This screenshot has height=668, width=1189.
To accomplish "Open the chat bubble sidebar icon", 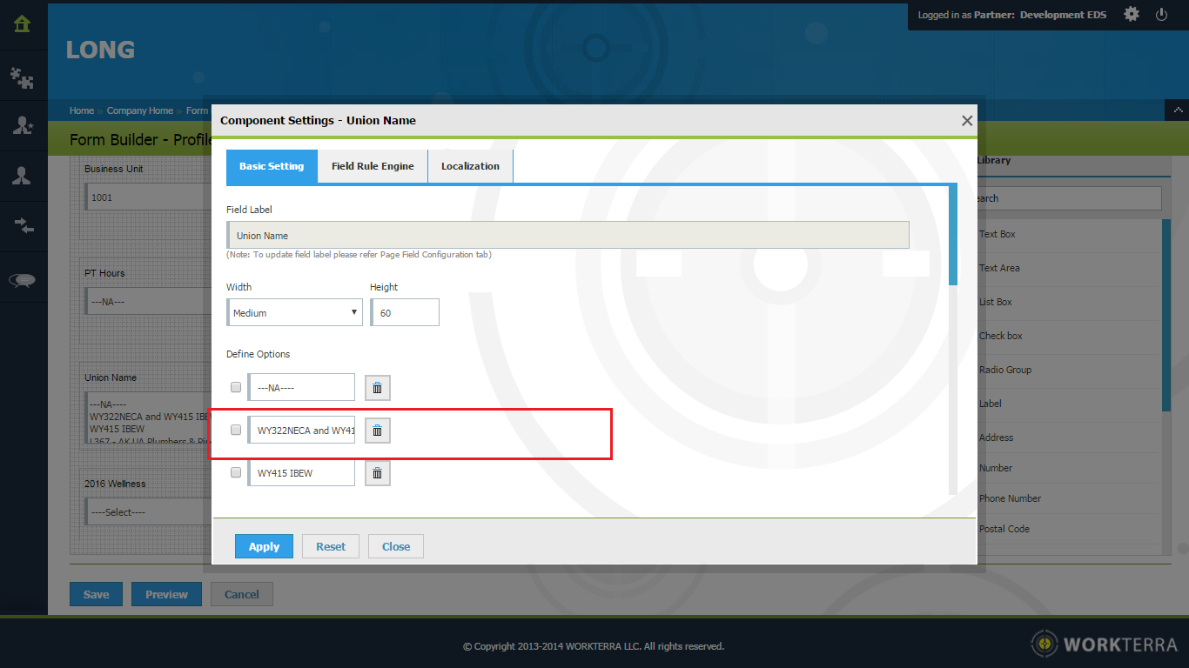I will tap(23, 279).
